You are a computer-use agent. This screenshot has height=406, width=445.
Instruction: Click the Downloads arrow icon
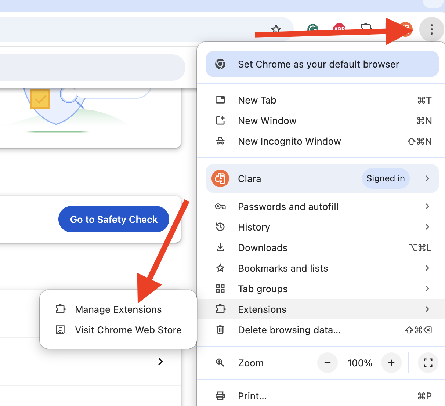(220, 247)
